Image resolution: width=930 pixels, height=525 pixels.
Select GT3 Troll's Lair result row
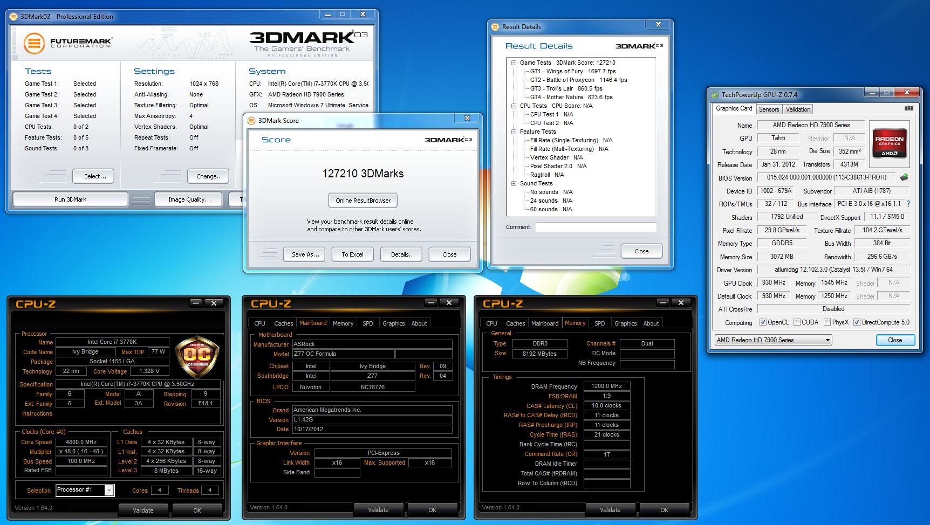[566, 88]
